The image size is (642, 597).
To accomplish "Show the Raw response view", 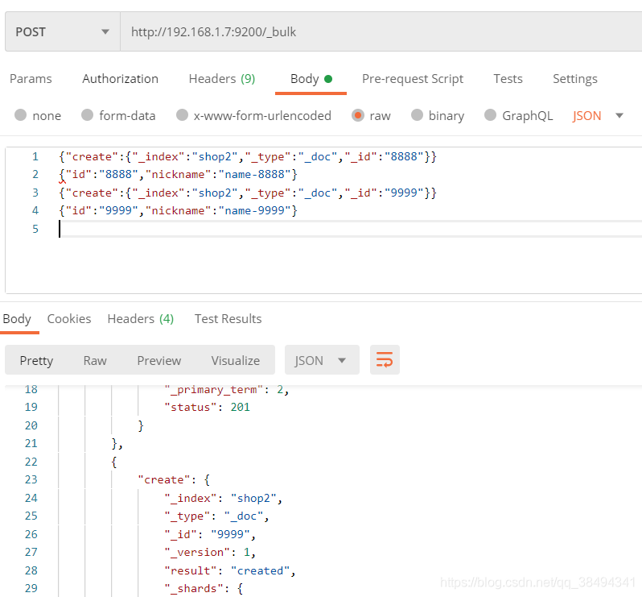I will [95, 360].
